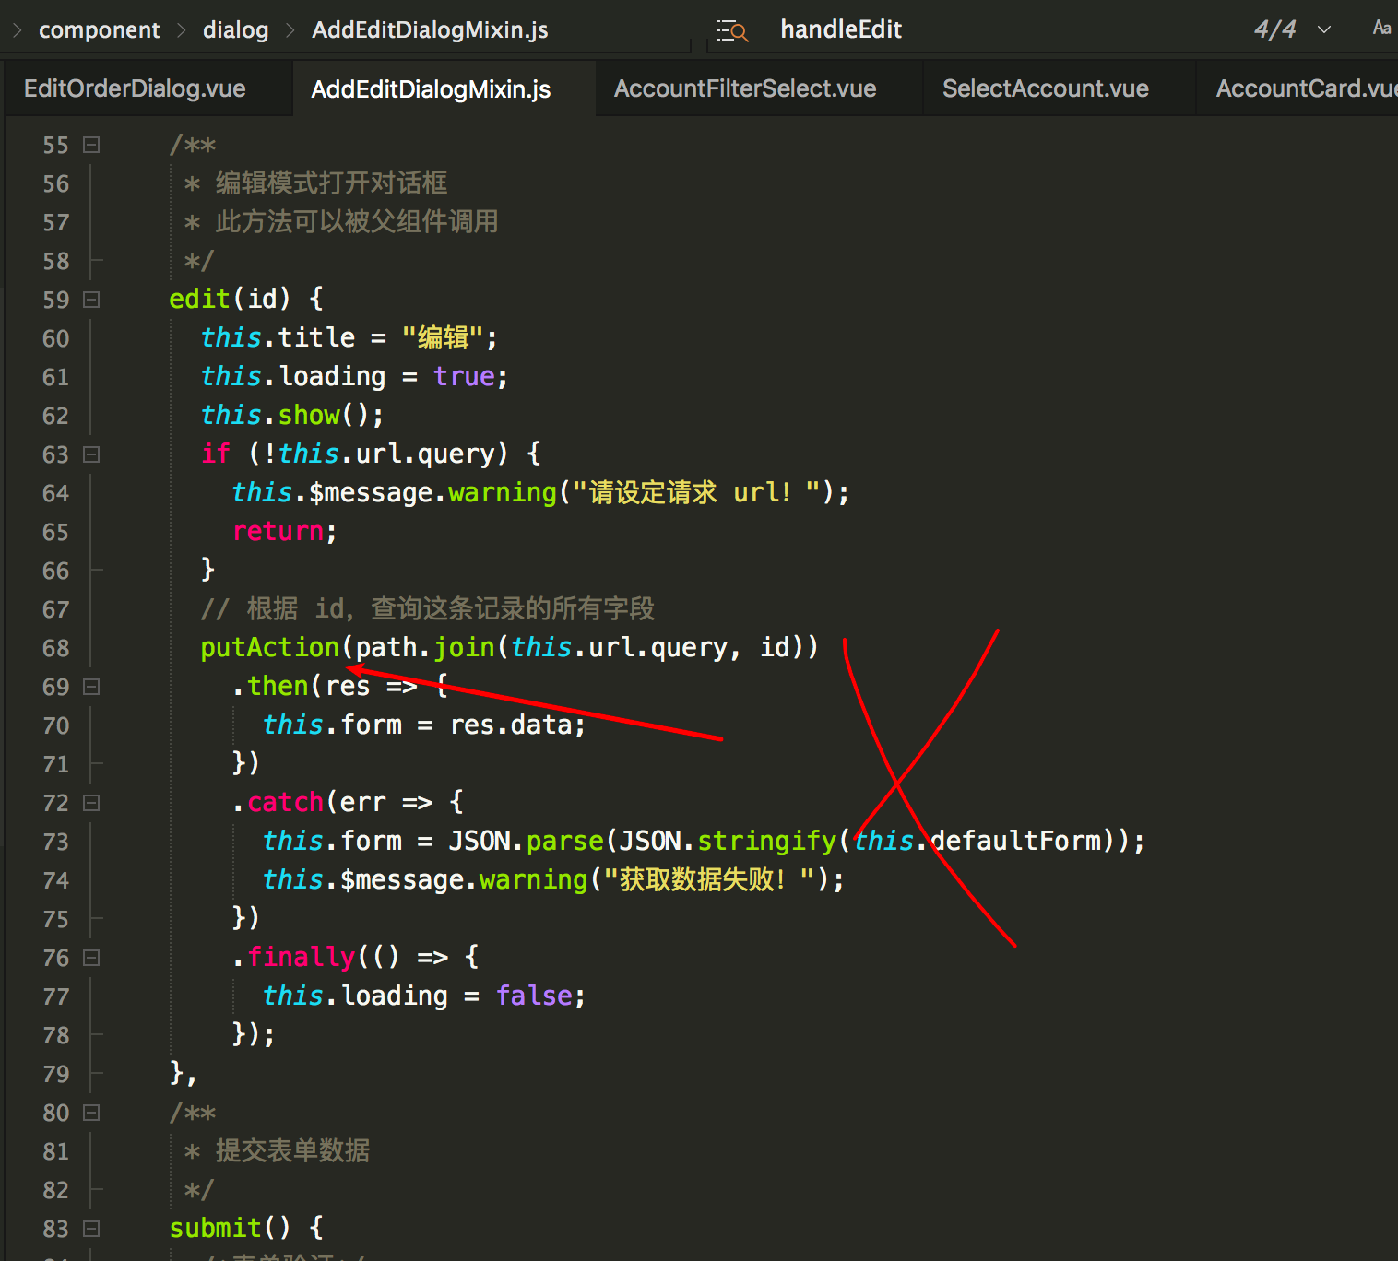
Task: Collapse the edit(id) method at line 59
Action: tap(91, 300)
